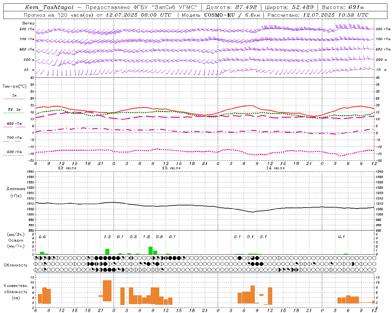Click the '(мм/1ч.)' precipitation unit label
The width and height of the screenshot is (392, 313).
[x=16, y=246]
